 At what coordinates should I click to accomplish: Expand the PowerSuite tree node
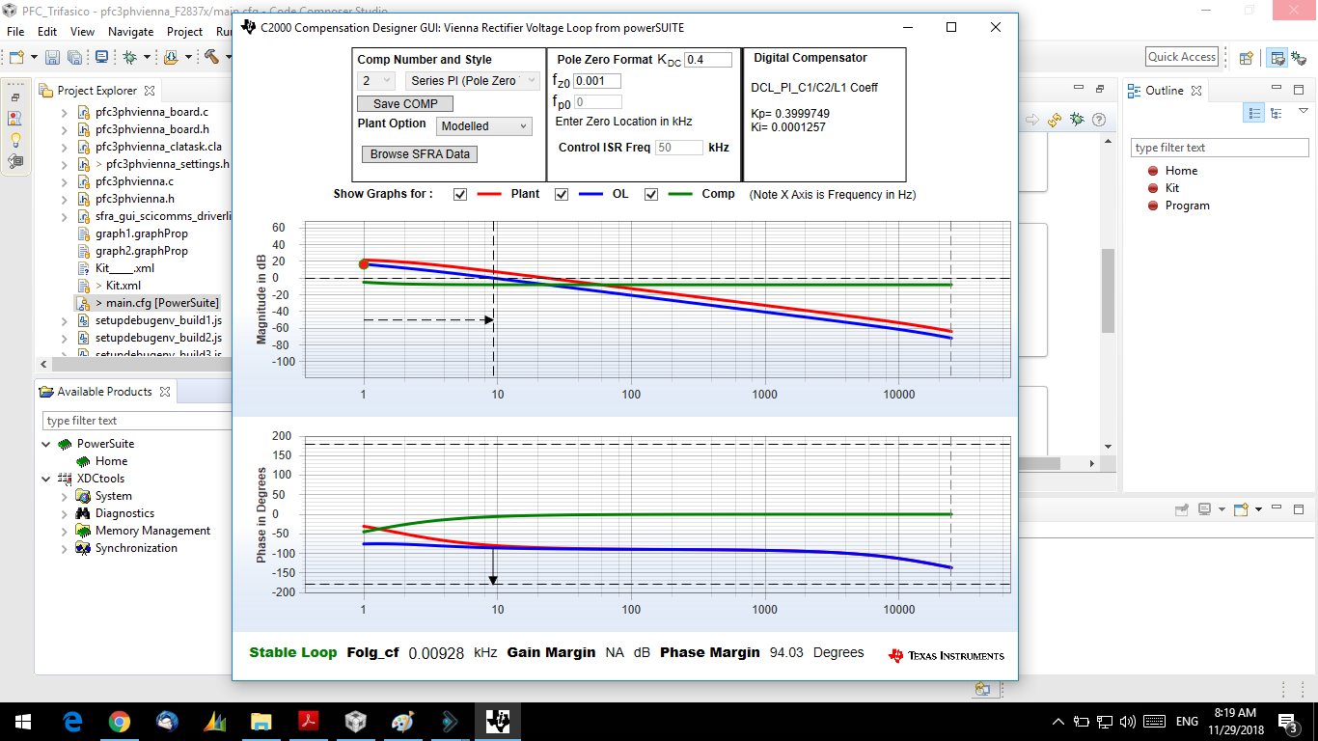[x=46, y=443]
